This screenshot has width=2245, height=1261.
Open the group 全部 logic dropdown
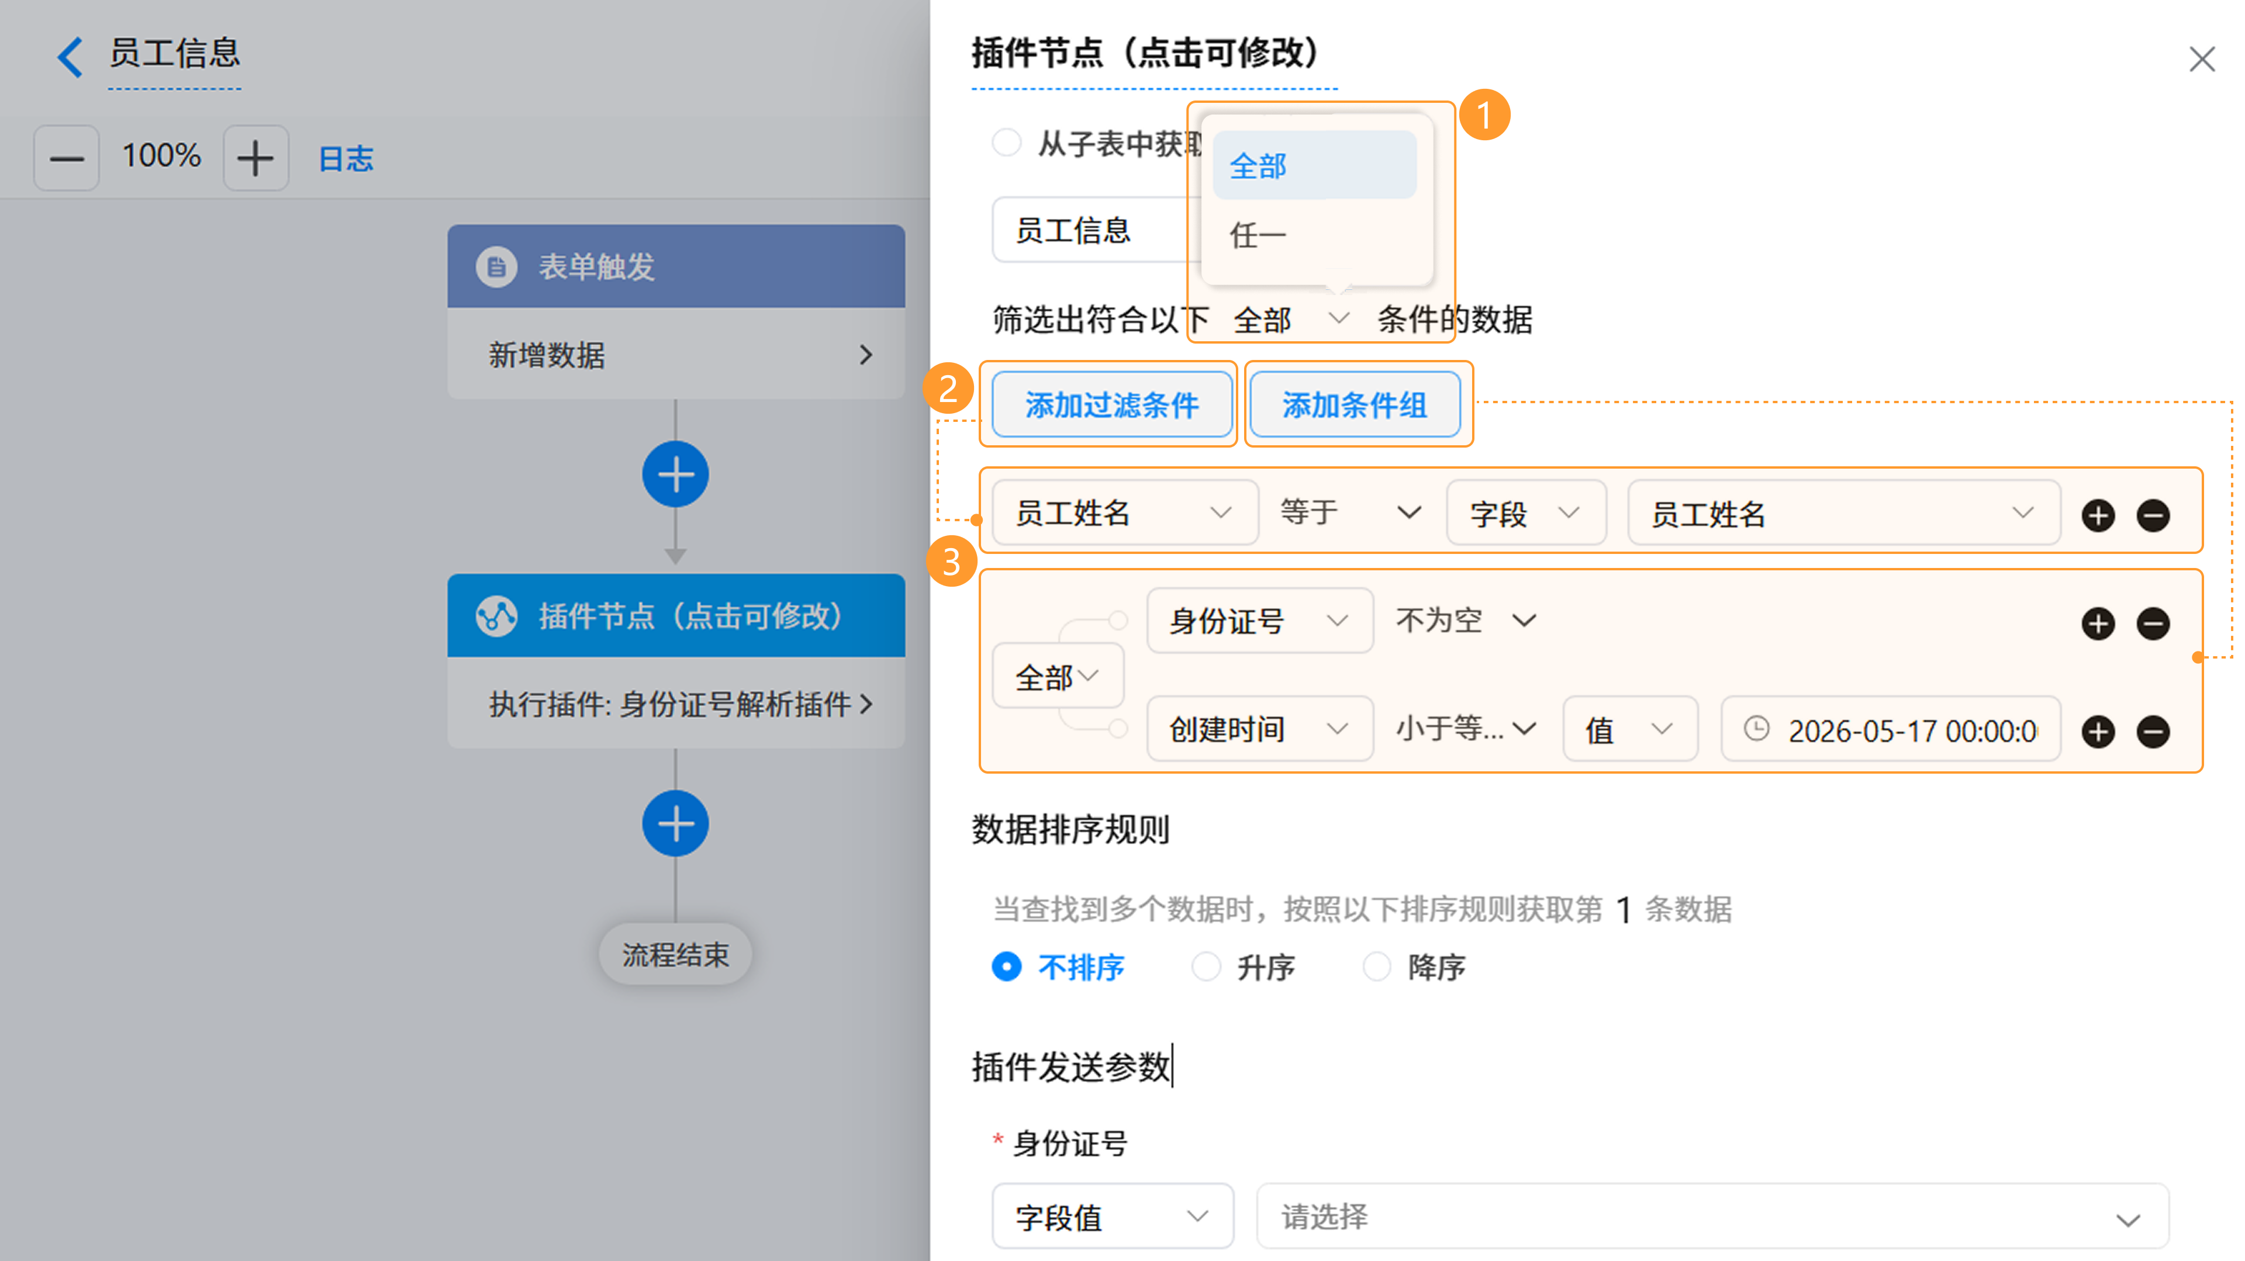pyautogui.click(x=1057, y=675)
